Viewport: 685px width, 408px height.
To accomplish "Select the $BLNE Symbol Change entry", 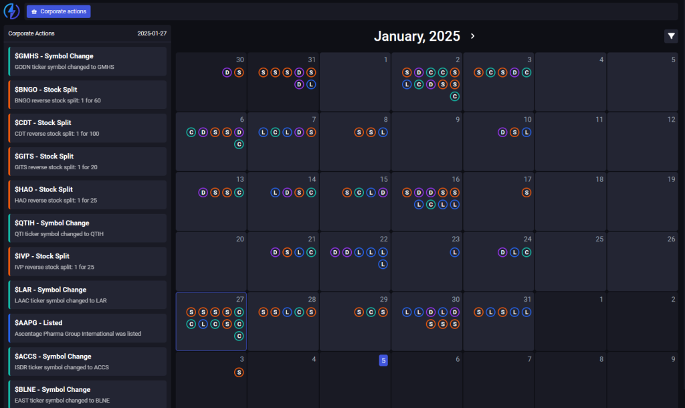I will click(x=88, y=395).
